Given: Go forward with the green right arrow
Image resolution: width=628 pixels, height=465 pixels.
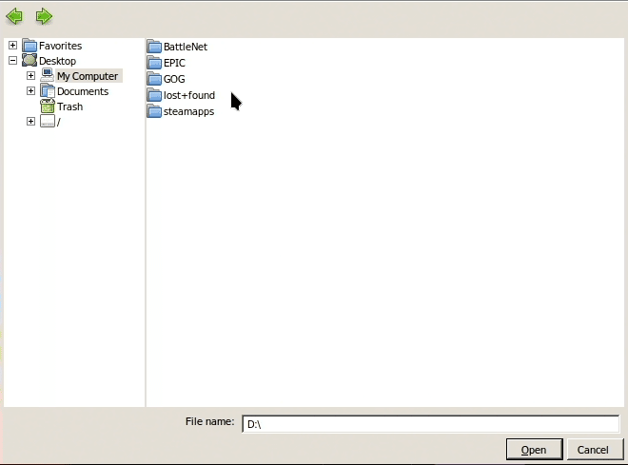Looking at the screenshot, I should point(44,17).
